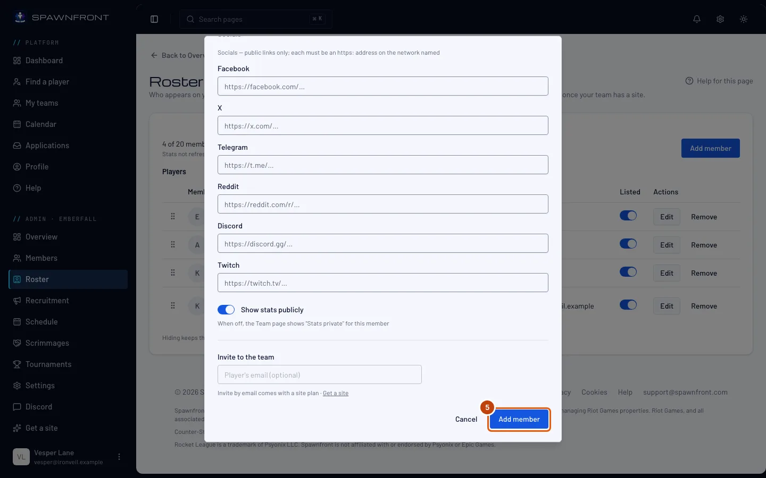Open settings gear icon in top bar
The image size is (766, 478).
(720, 19)
